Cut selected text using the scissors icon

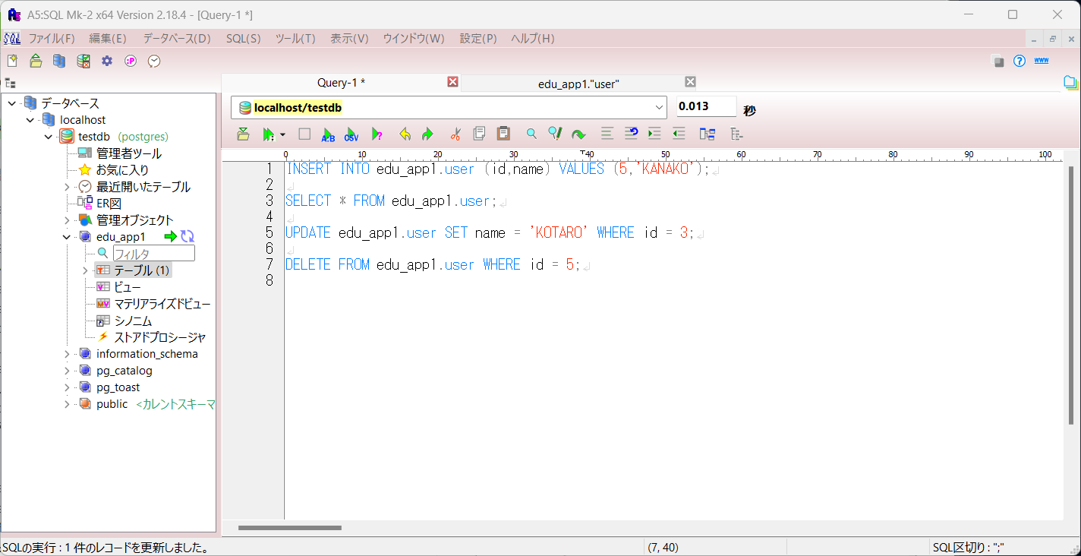click(x=455, y=134)
